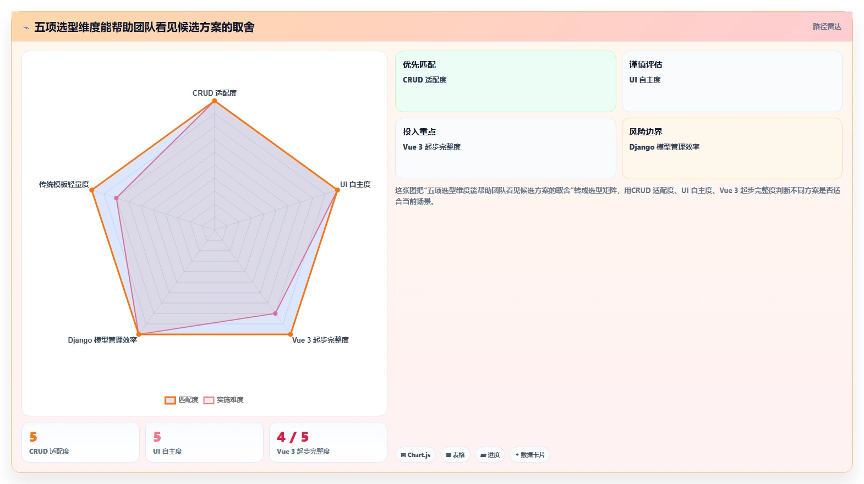864x484 pixels.
Task: Click the 路径雷达 label in the header
Action: [x=827, y=26]
